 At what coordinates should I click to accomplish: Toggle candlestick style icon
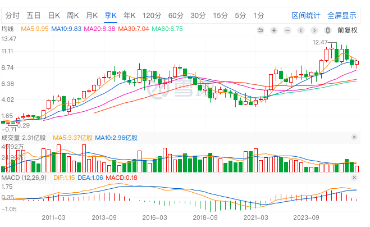click(328, 30)
